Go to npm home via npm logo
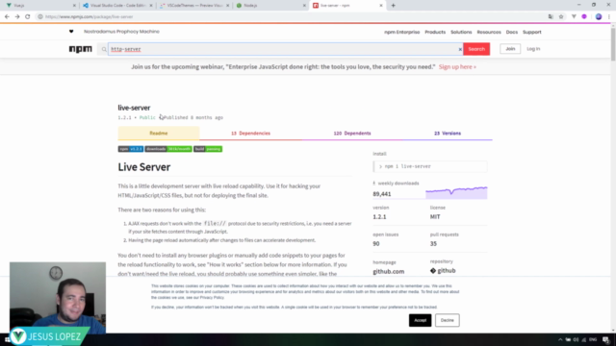The width and height of the screenshot is (616, 346). [81, 49]
